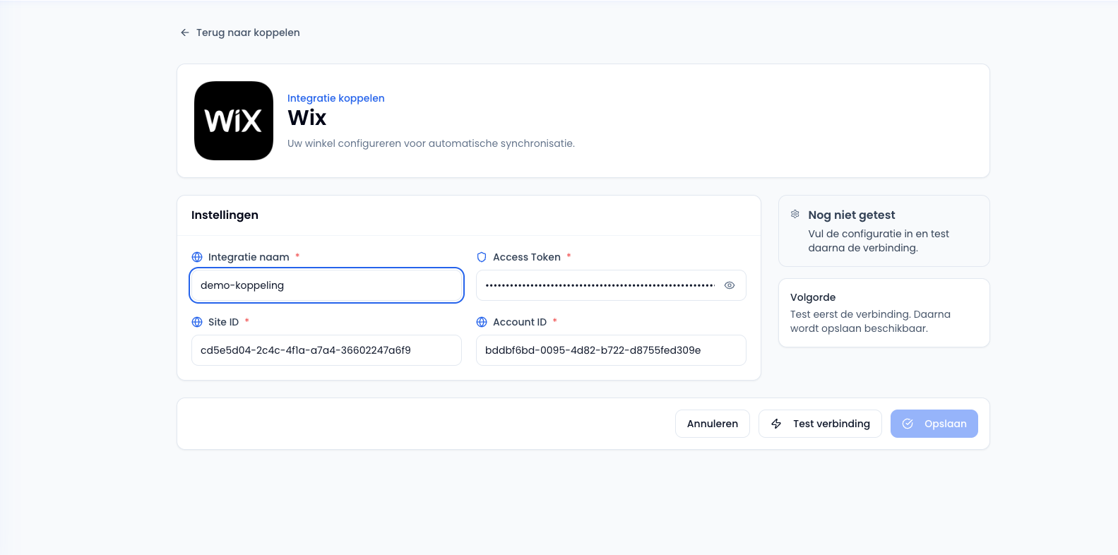Screen dimensions: 1118x555
Task: Click the text 'Uw winkel configureren voor automatische synchronisatie.'
Action: [431, 143]
